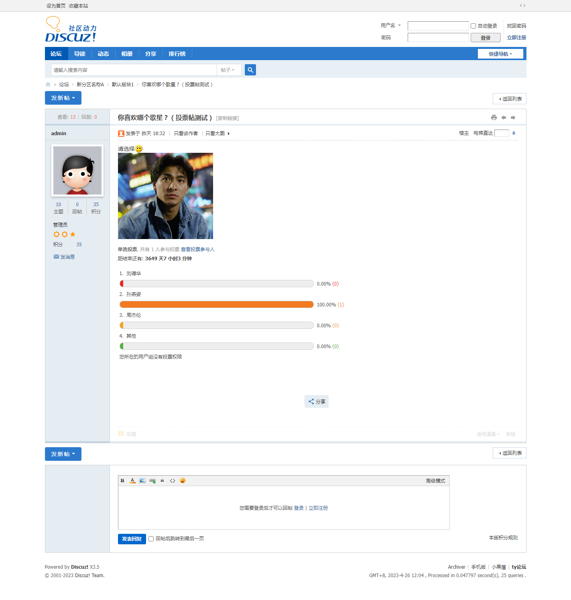The height and width of the screenshot is (600, 571).
Task: Open the 相册 nav tab
Action: click(x=127, y=54)
